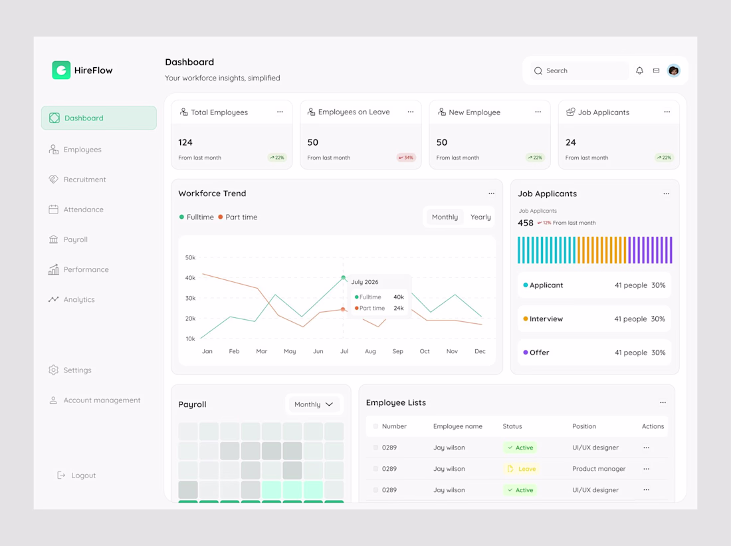Open Analytics from the sidebar

[x=79, y=299]
